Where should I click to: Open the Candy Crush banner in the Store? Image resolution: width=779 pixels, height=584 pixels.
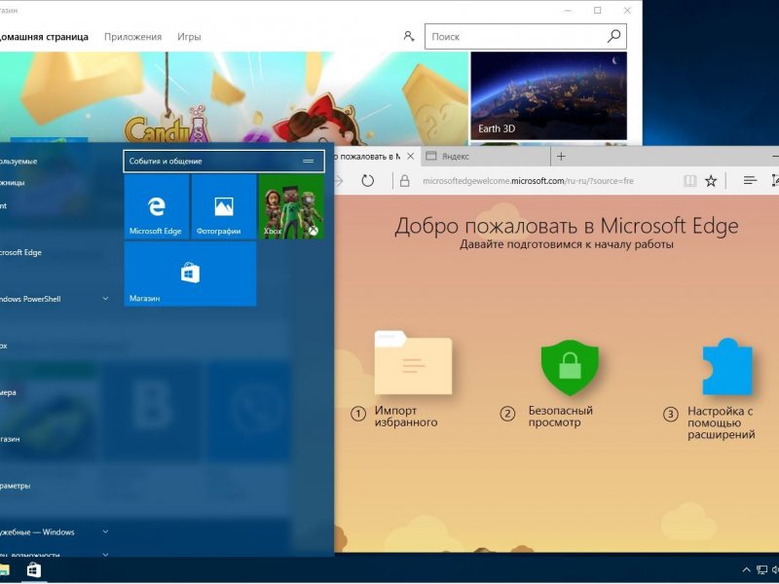point(234,98)
